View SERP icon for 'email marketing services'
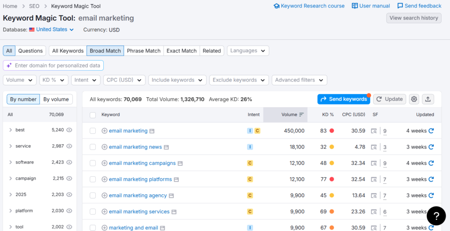This screenshot has width=450, height=231. tap(374, 212)
